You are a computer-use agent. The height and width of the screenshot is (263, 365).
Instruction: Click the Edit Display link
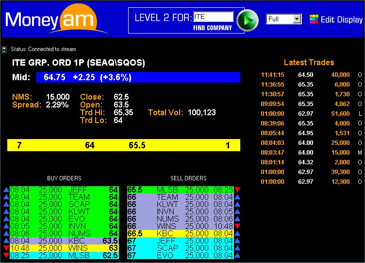341,19
